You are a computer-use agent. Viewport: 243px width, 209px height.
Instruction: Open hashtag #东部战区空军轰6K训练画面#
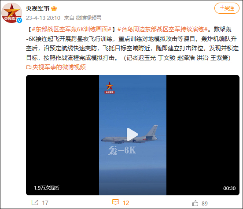click(x=72, y=29)
